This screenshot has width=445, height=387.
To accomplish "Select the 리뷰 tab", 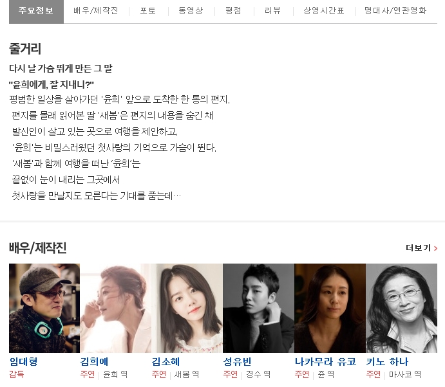I will pyautogui.click(x=273, y=11).
